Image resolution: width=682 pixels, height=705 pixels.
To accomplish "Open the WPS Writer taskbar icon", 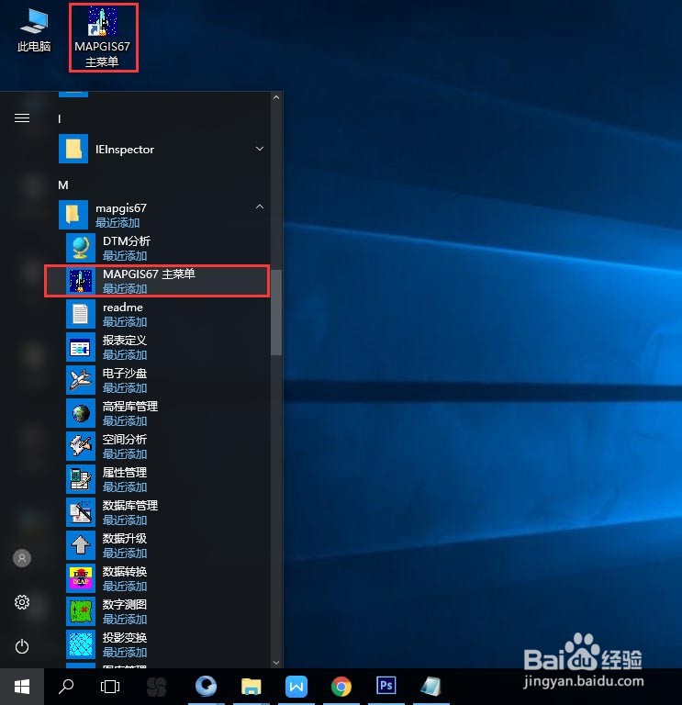I will pos(296,687).
